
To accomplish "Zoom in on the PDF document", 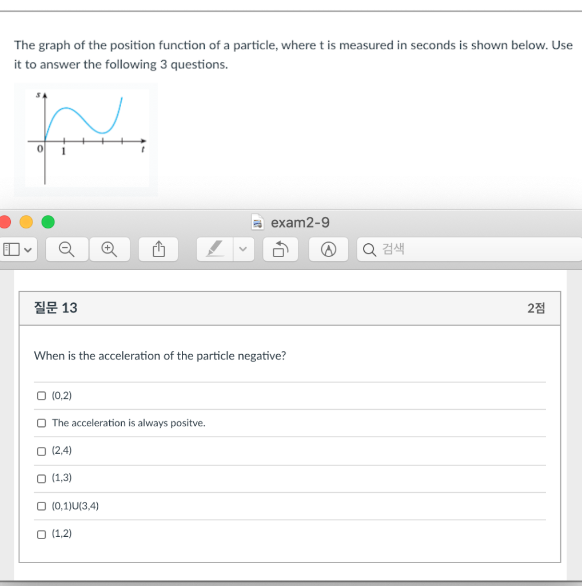I will tap(109, 249).
